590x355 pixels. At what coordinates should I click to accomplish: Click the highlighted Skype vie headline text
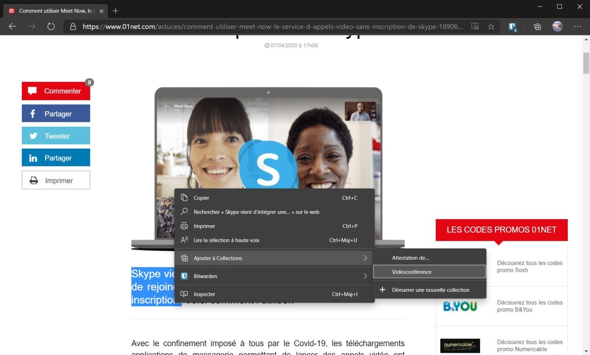[153, 287]
